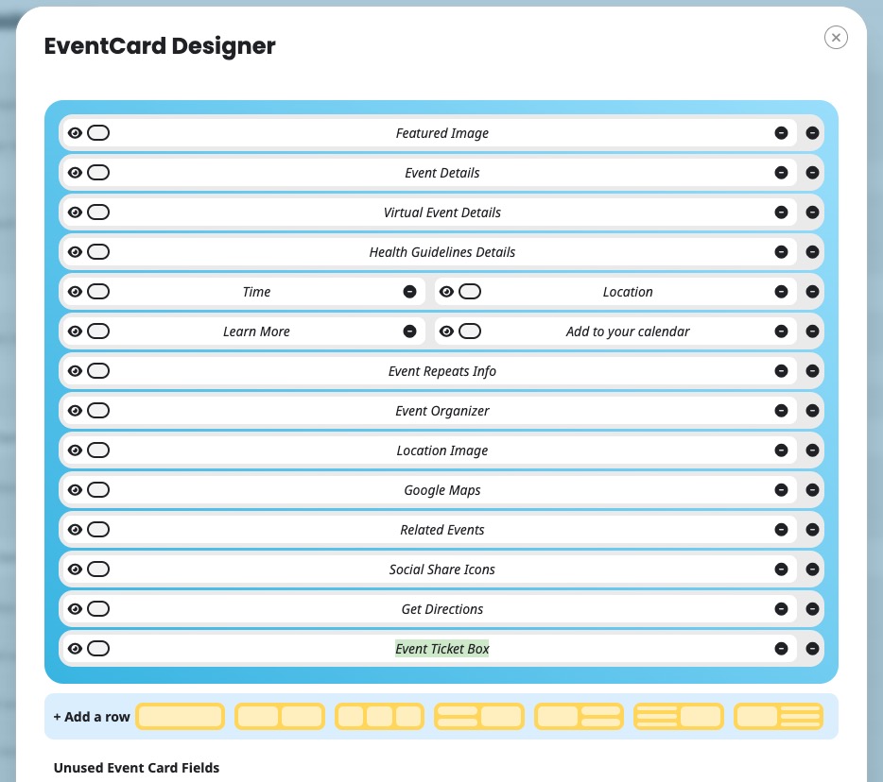Toggle eye visibility for Event Repeats Info
The width and height of the screenshot is (883, 782).
(75, 371)
